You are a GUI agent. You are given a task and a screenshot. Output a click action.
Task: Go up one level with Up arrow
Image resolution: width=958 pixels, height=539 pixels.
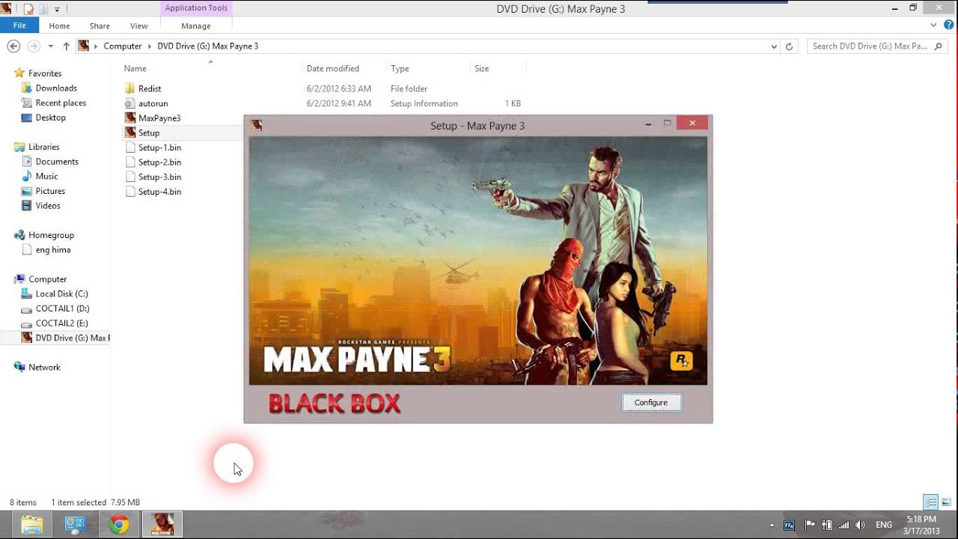[x=66, y=46]
